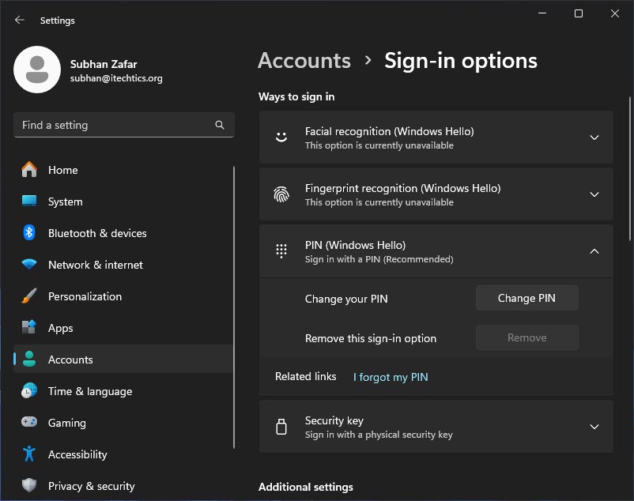This screenshot has height=501, width=634.
Task: Click the Privacy & security shield icon
Action: [x=29, y=485]
